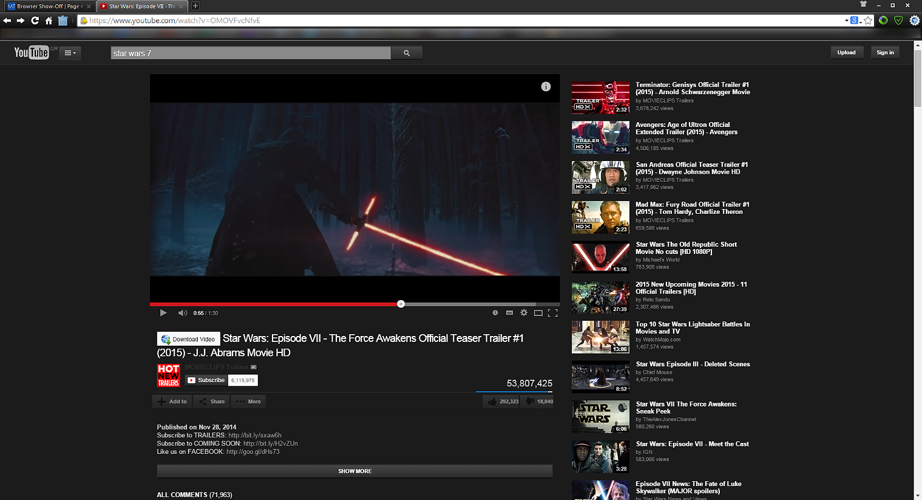Click the YouTube search field
This screenshot has height=500, width=922.
tap(251, 53)
